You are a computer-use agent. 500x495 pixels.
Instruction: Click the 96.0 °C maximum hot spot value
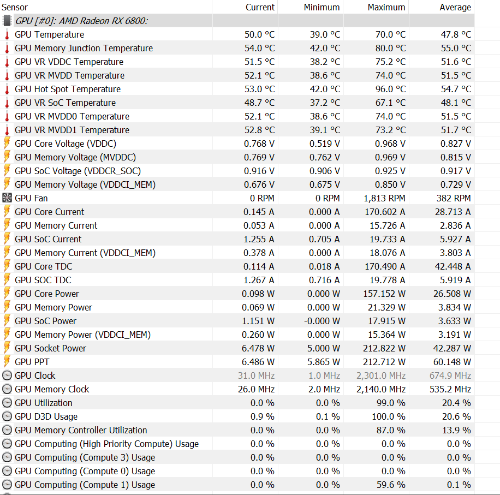click(390, 90)
